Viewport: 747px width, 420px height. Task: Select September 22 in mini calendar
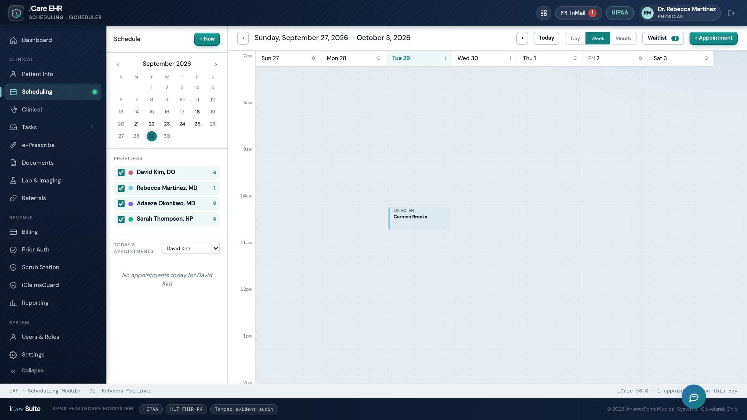pyautogui.click(x=152, y=124)
